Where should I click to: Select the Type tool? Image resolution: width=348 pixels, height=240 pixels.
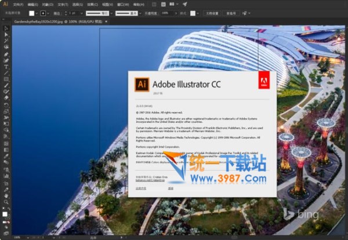[6, 67]
